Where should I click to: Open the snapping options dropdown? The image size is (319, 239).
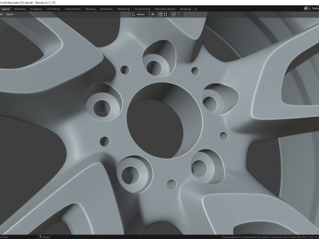[x=167, y=15]
